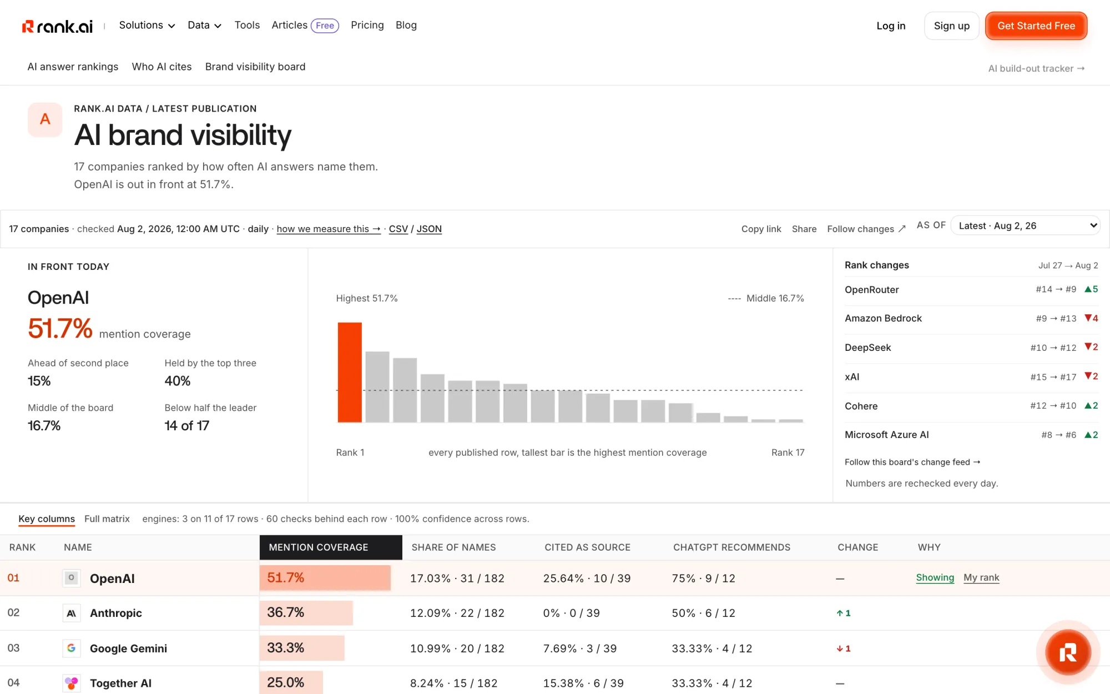Click the 51.7% coverage bar for OpenAI
The height and width of the screenshot is (694, 1110).
(325, 578)
